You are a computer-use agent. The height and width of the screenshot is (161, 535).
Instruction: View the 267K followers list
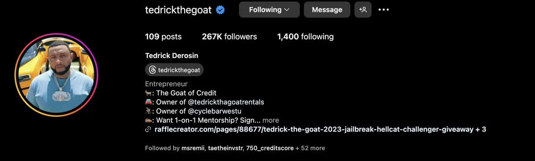point(229,37)
